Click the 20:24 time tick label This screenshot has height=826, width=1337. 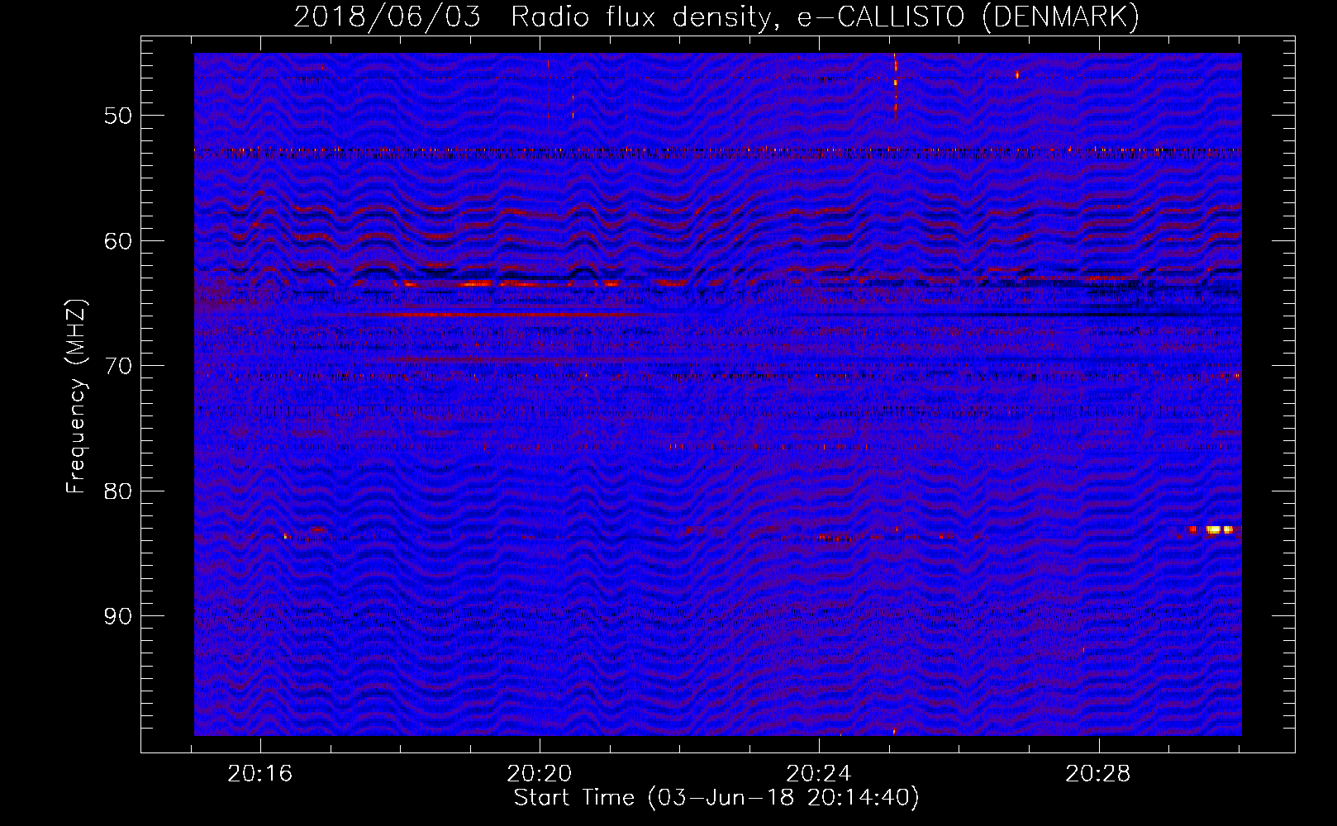(819, 774)
